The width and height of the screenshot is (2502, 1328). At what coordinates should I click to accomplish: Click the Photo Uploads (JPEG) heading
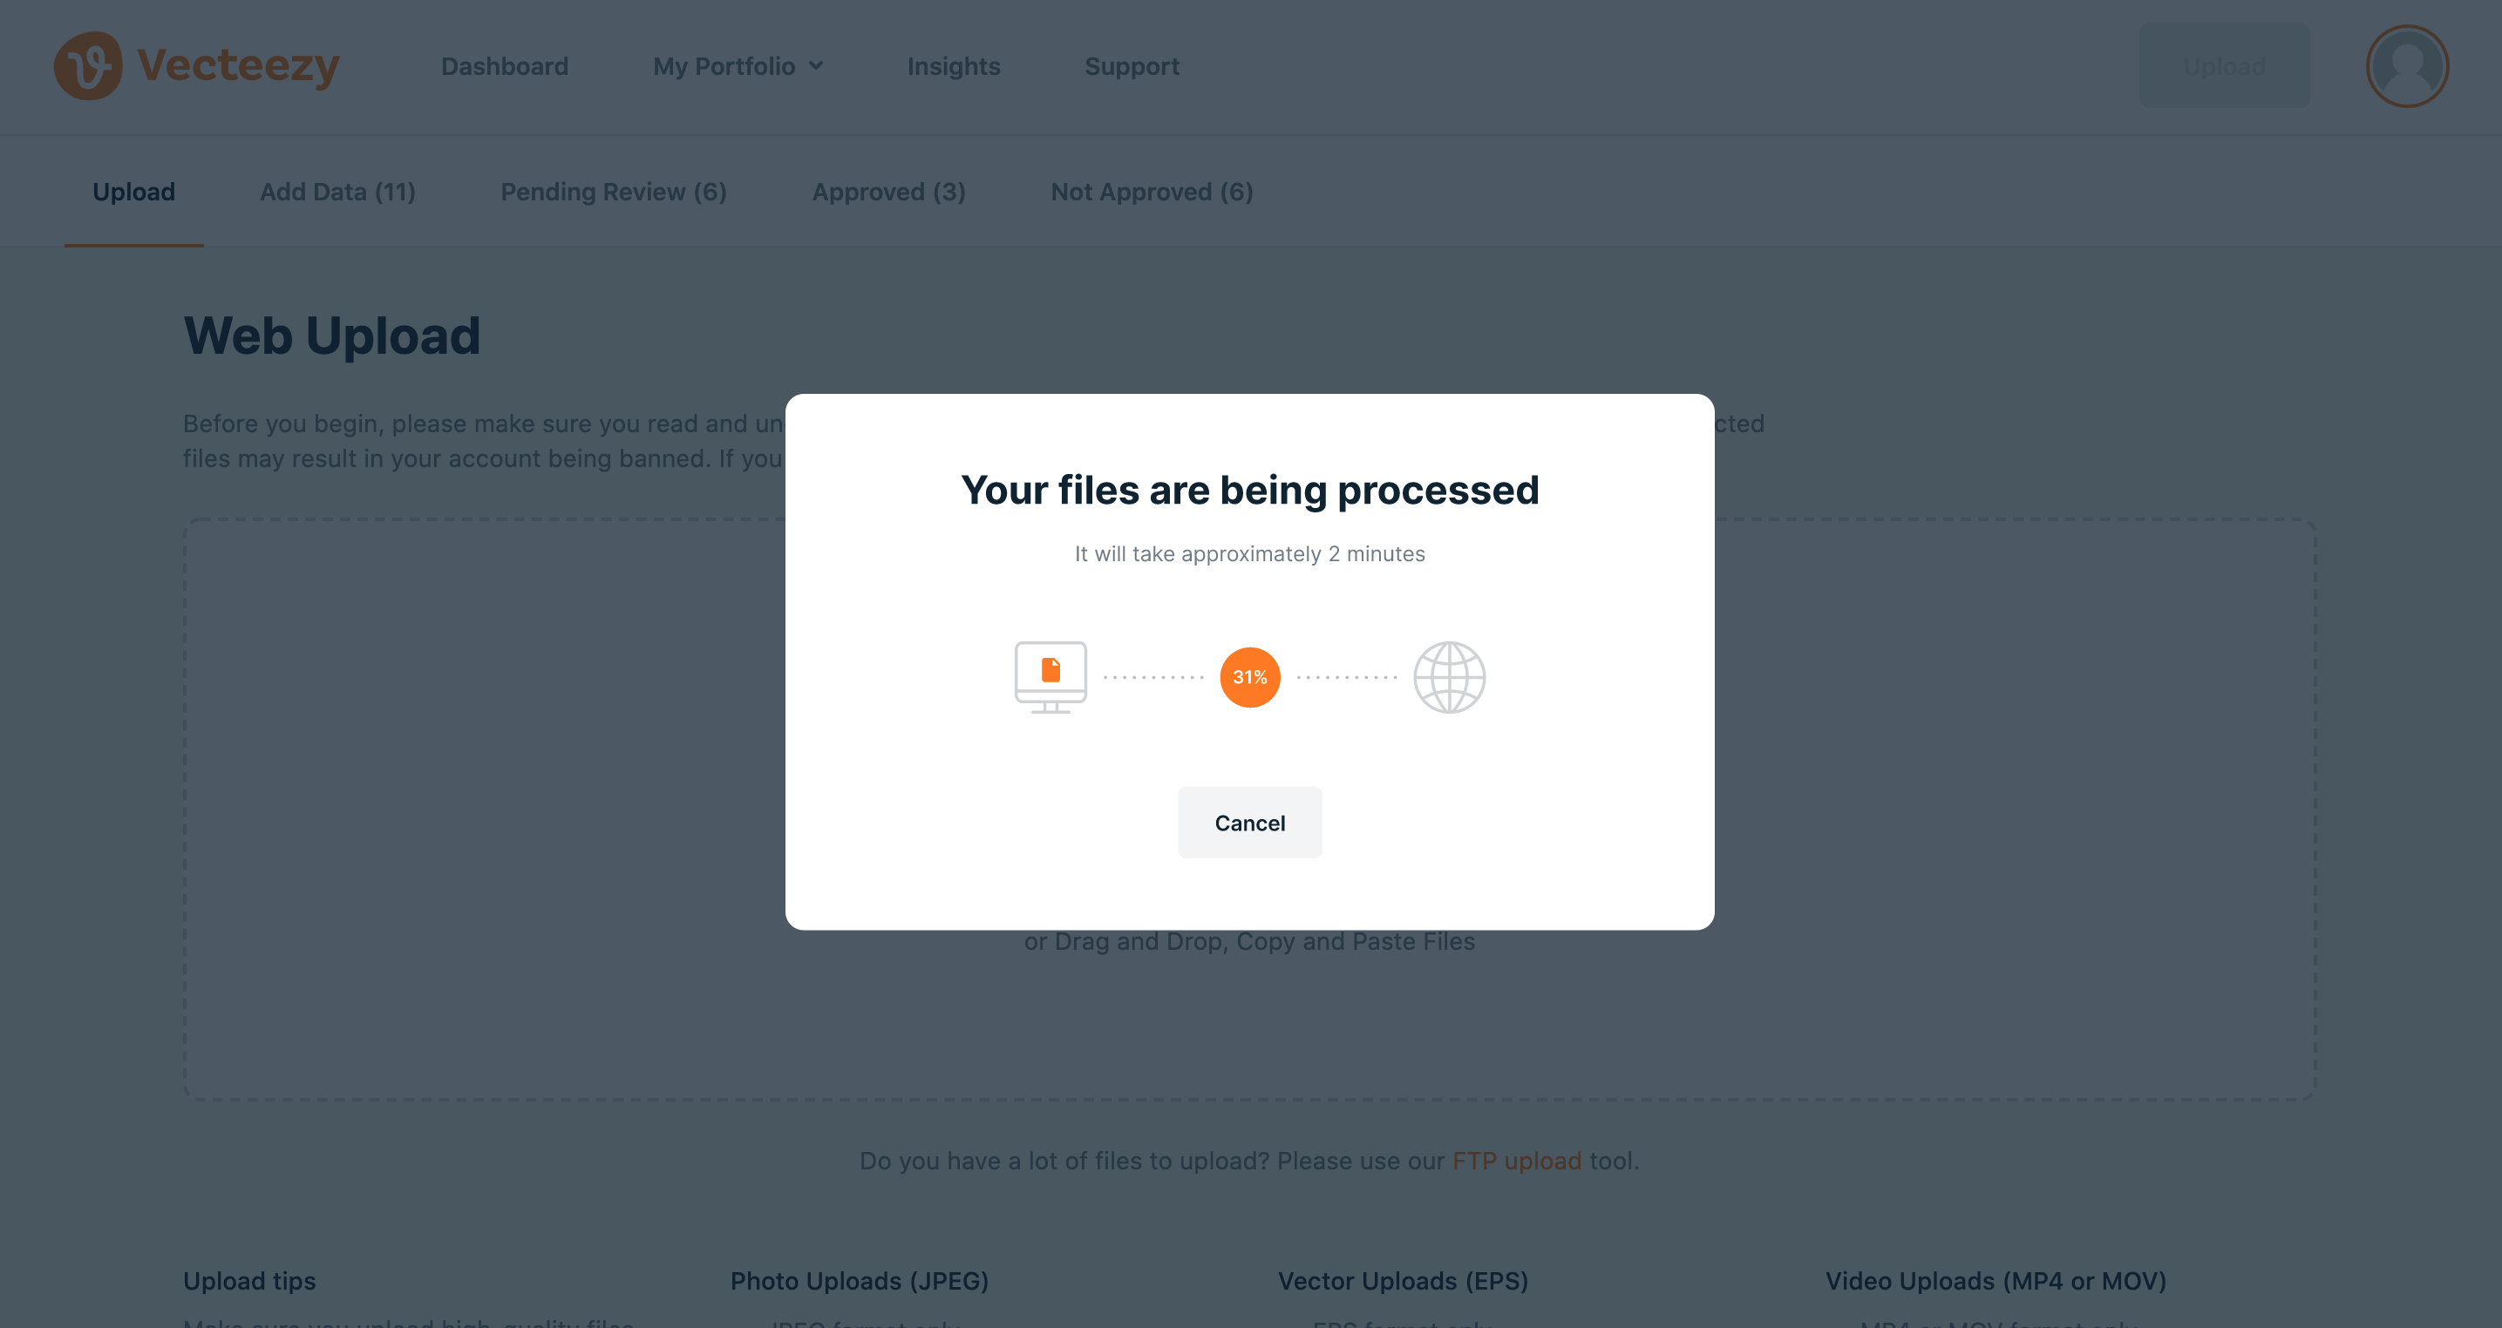click(x=860, y=1282)
